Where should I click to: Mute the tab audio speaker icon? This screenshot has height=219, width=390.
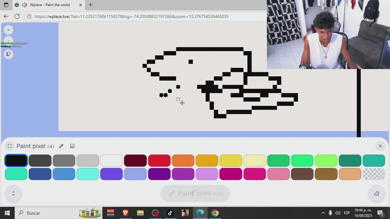[24, 5]
